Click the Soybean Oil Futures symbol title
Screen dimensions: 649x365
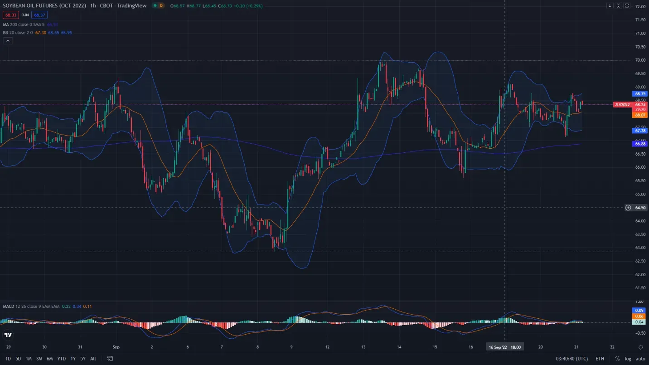[44, 6]
